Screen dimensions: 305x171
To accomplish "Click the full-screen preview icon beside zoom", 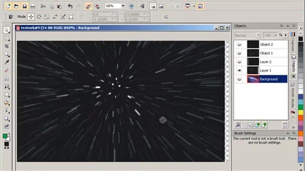I will [x=132, y=6].
